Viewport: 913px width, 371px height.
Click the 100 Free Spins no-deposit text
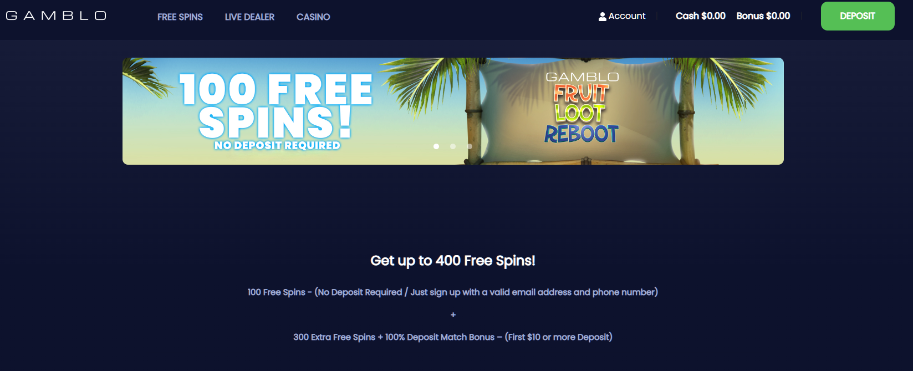point(453,292)
